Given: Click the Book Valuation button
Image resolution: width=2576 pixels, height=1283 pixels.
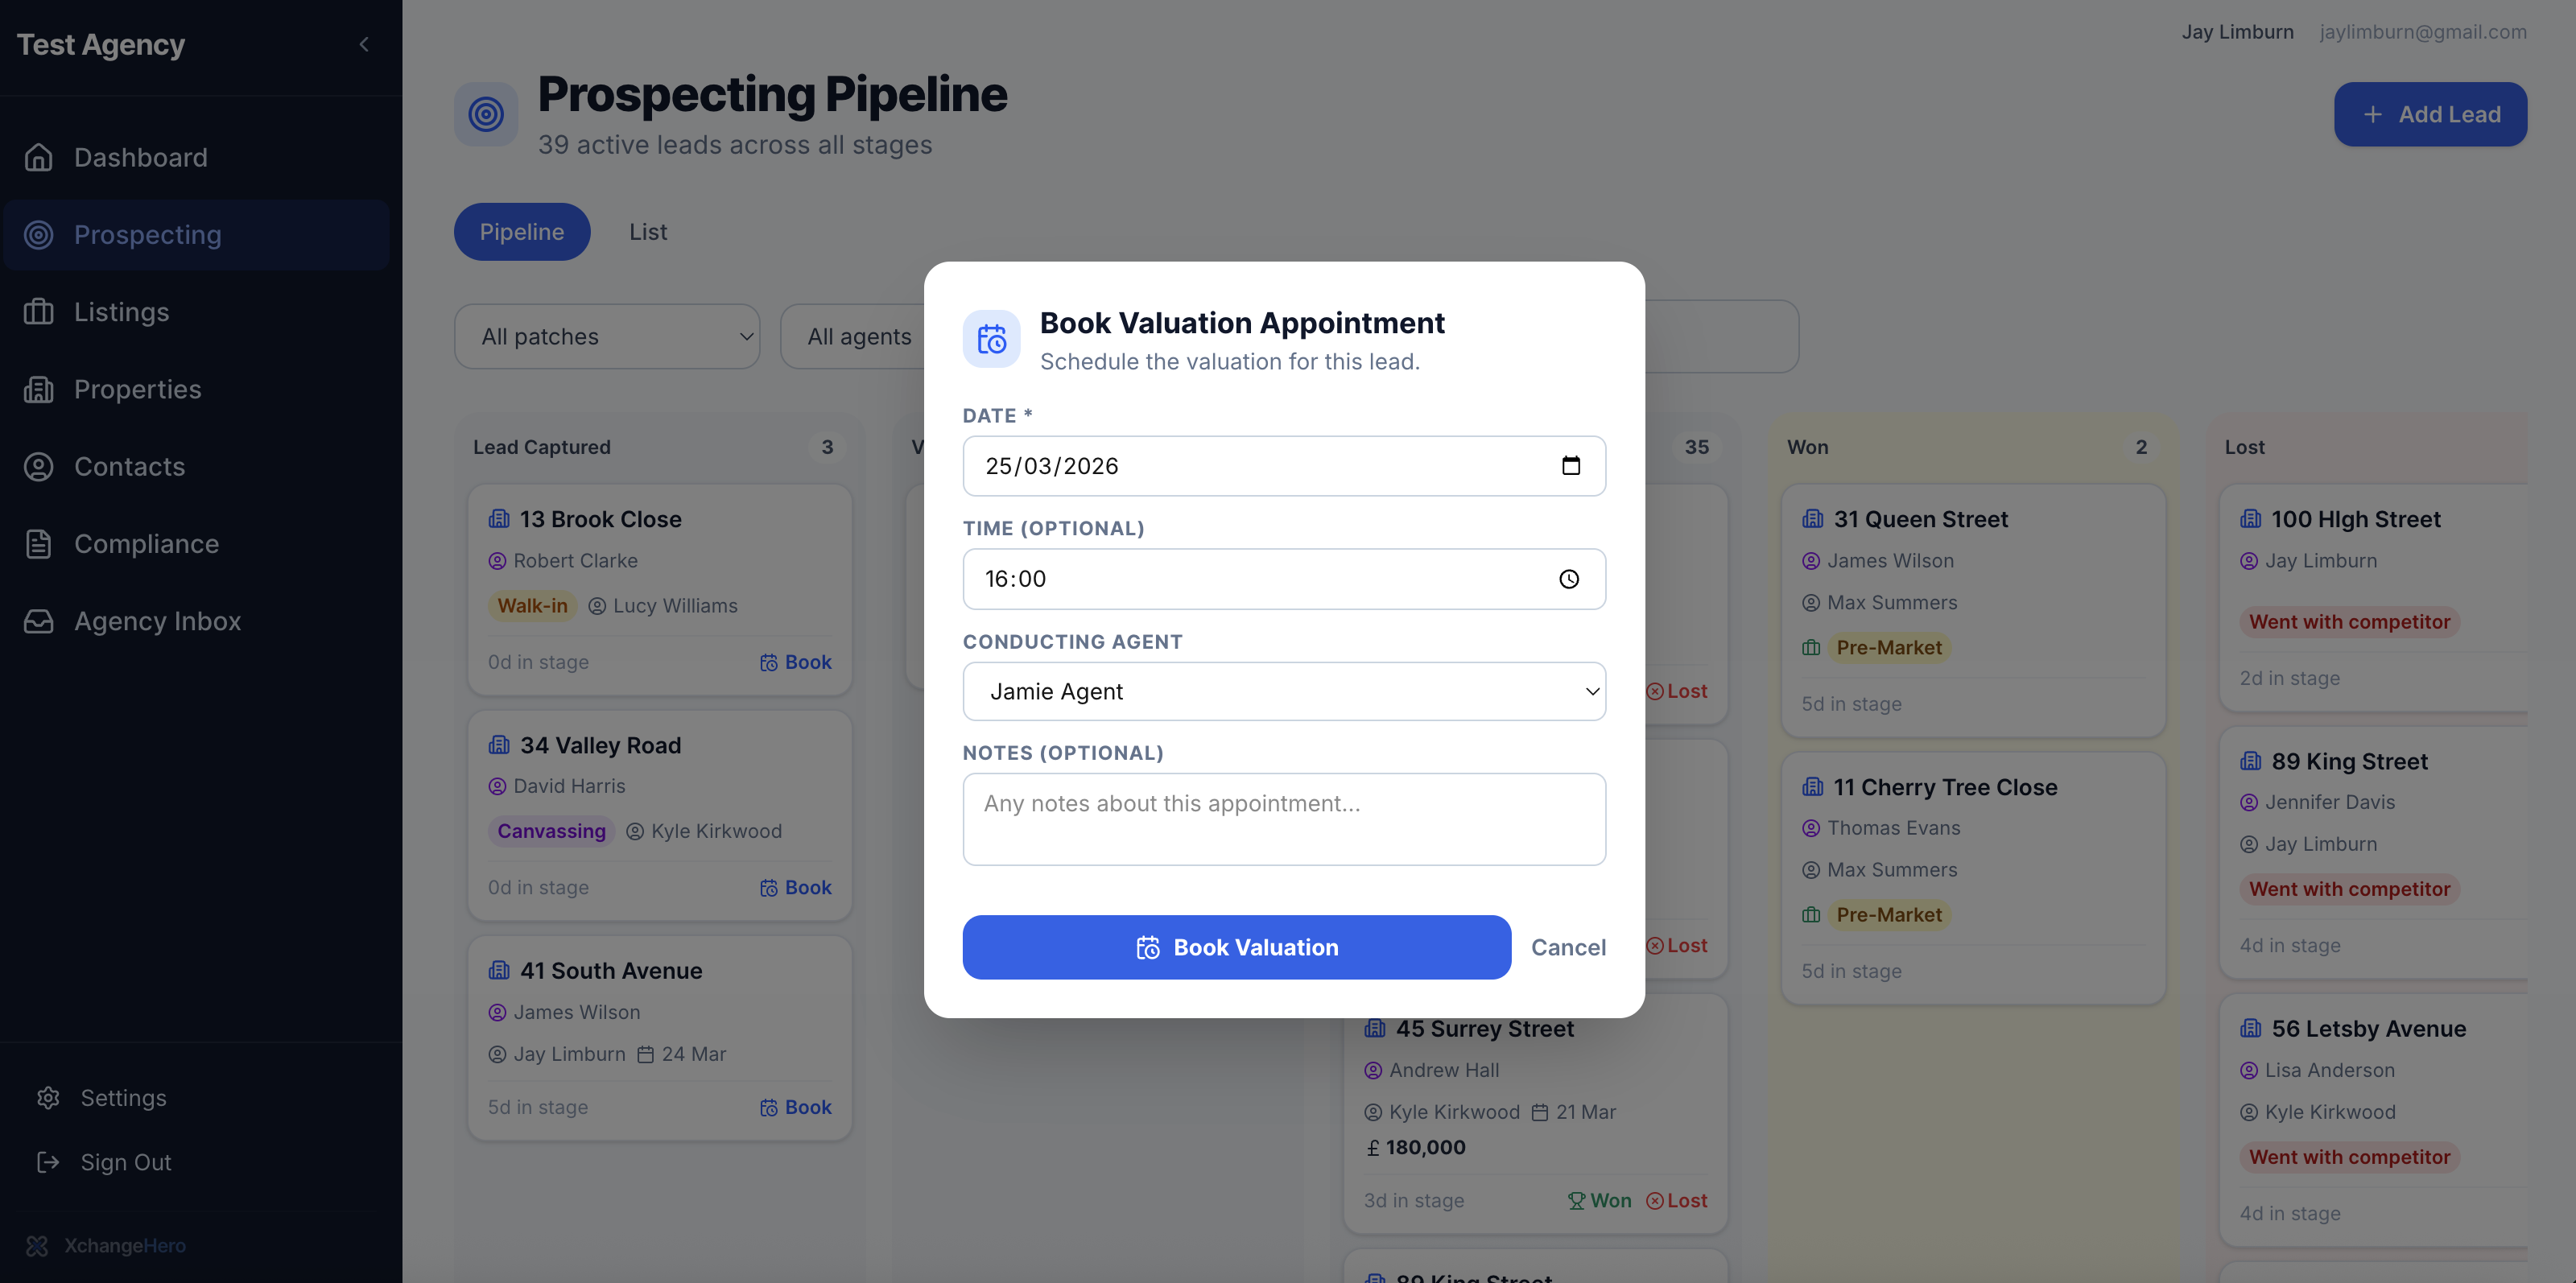Looking at the screenshot, I should tap(1236, 947).
